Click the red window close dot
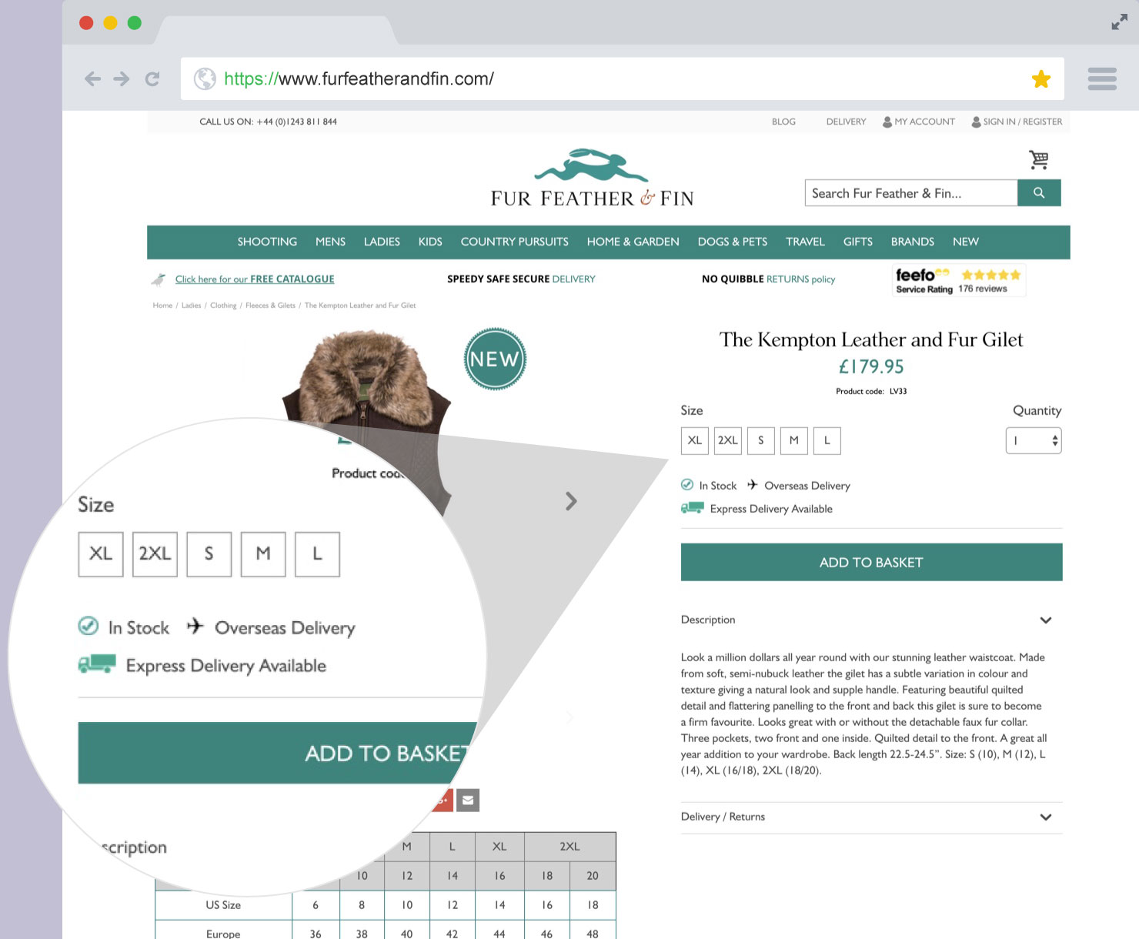Viewport: 1139px width, 939px height. click(x=86, y=23)
